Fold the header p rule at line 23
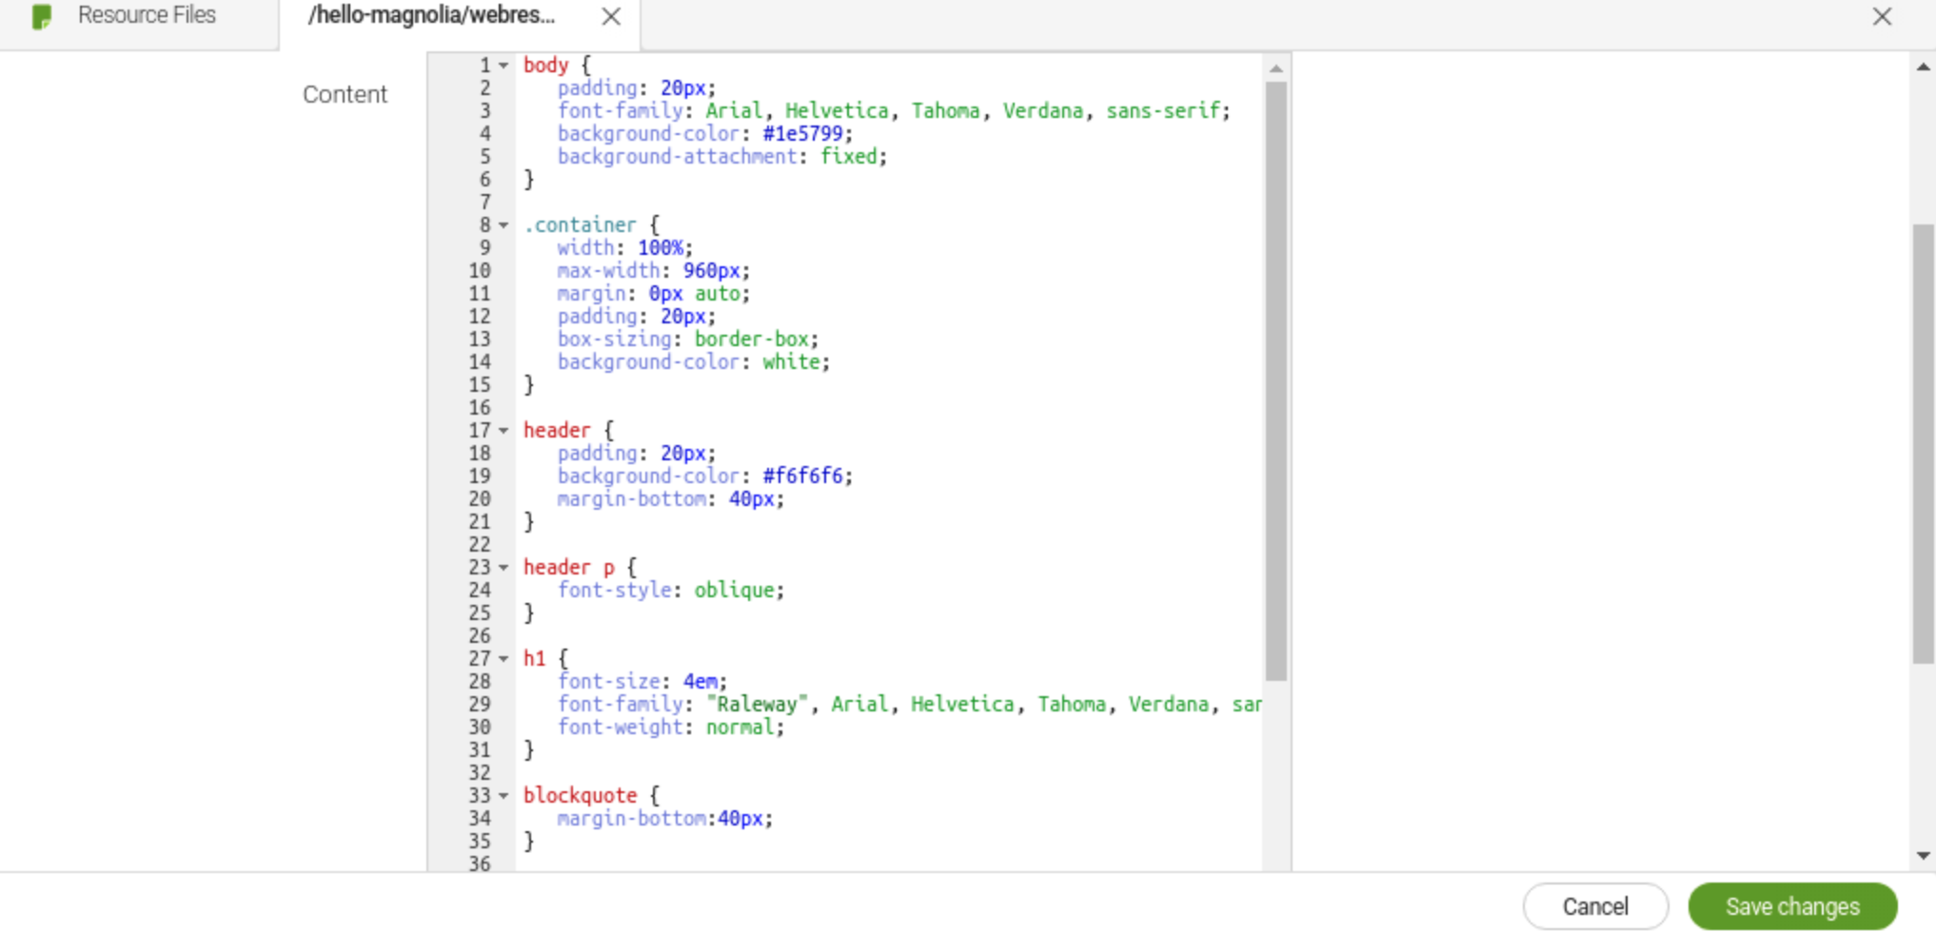Screen dimensions: 1936x932 (504, 568)
